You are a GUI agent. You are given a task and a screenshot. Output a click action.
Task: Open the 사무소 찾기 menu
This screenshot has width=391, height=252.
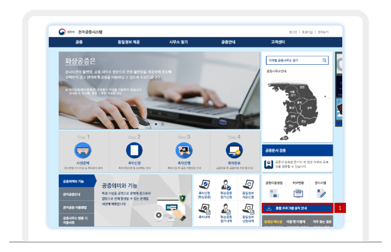point(178,42)
